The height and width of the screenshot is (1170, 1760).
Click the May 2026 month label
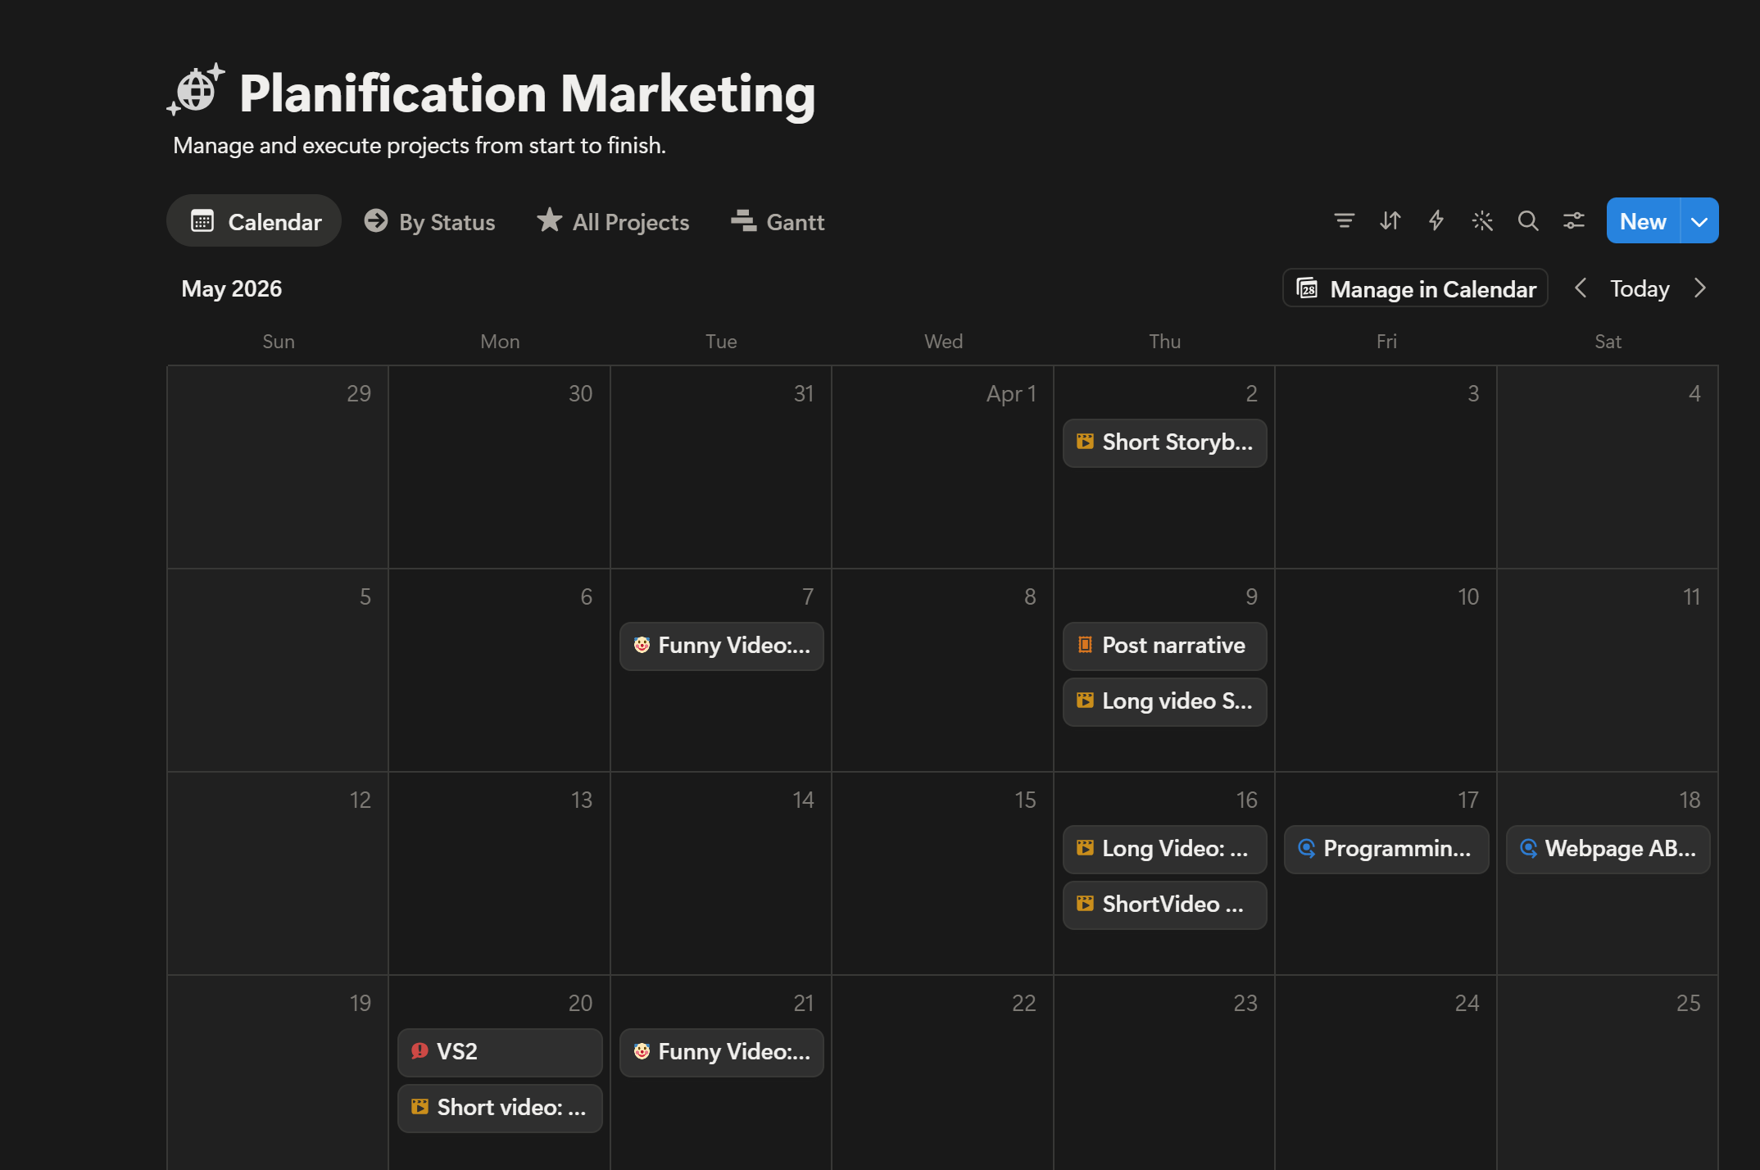(231, 288)
